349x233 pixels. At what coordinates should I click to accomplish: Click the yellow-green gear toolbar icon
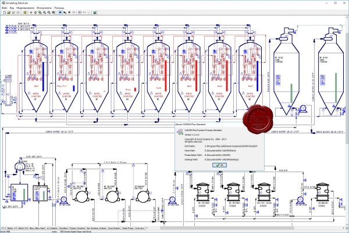pyautogui.click(x=25, y=13)
